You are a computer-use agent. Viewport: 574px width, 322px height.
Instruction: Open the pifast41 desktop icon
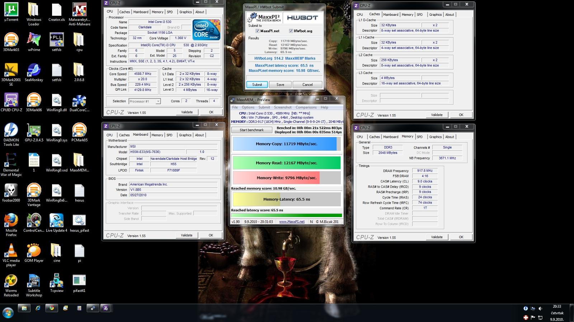click(79, 283)
